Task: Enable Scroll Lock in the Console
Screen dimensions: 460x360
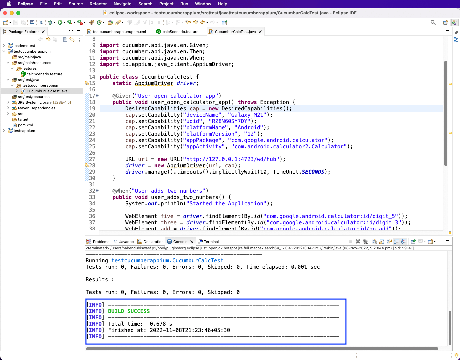Action: coord(382,241)
